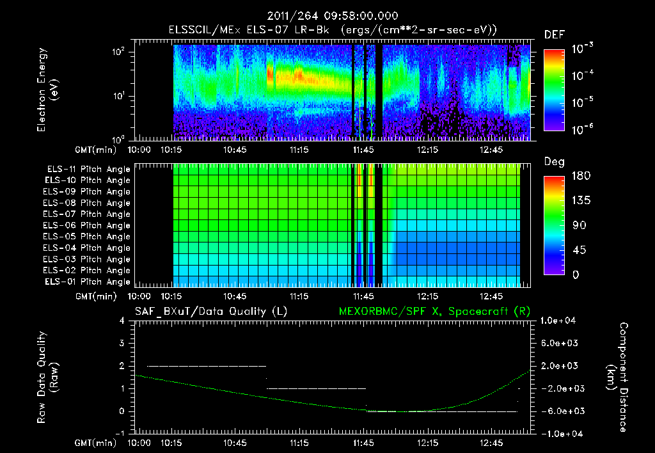The width and height of the screenshot is (655, 453).
Task: Select the 'ELS-08 Pitch Angle' row label
Action: click(x=87, y=203)
